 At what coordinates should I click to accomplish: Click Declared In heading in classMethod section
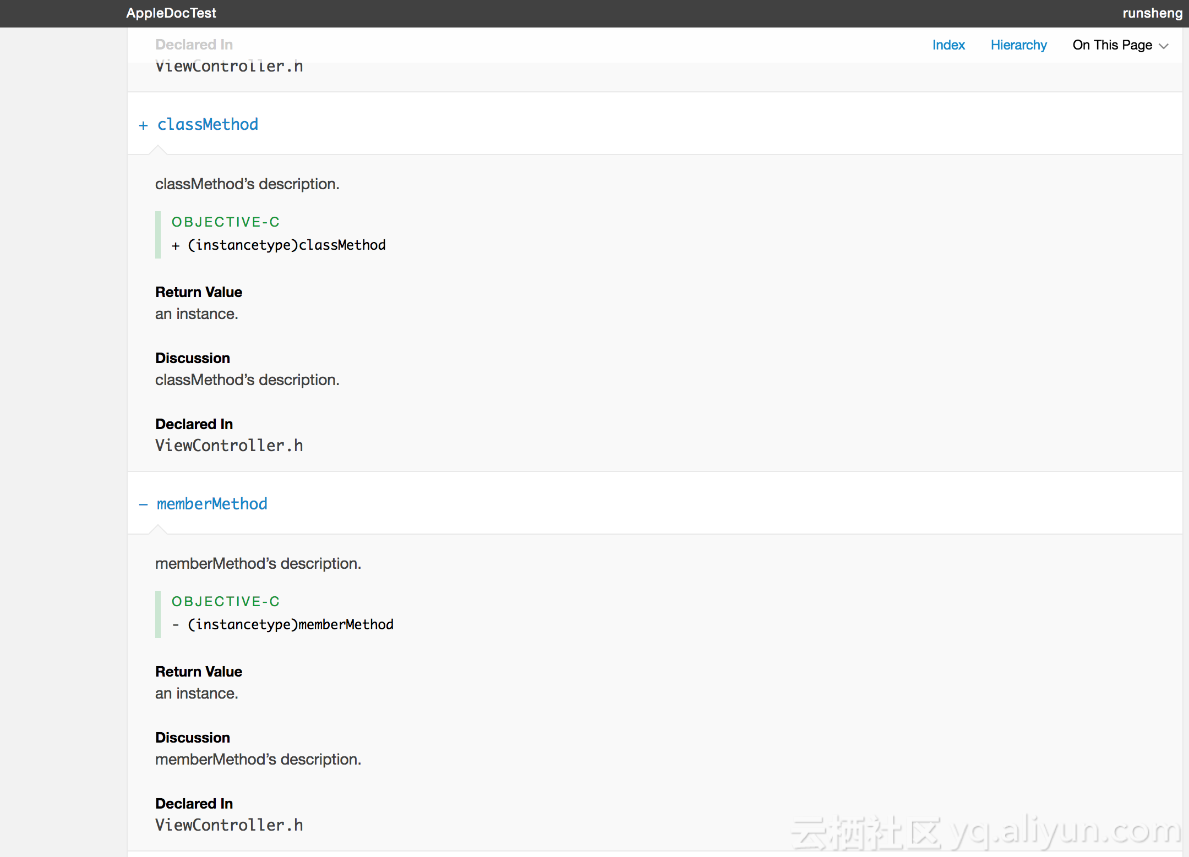[x=194, y=424]
